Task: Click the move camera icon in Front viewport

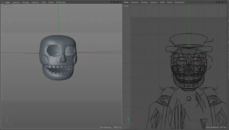Action: pyautogui.click(x=217, y=2)
